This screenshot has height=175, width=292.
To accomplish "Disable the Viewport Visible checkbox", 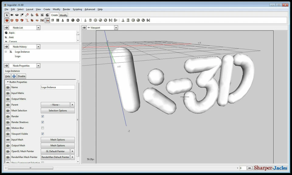I will pyautogui.click(x=42, y=134).
